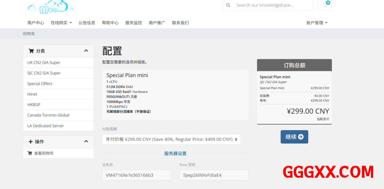Click the cart icon next to 查看购物车
384x189 pixels.
(x=30, y=153)
